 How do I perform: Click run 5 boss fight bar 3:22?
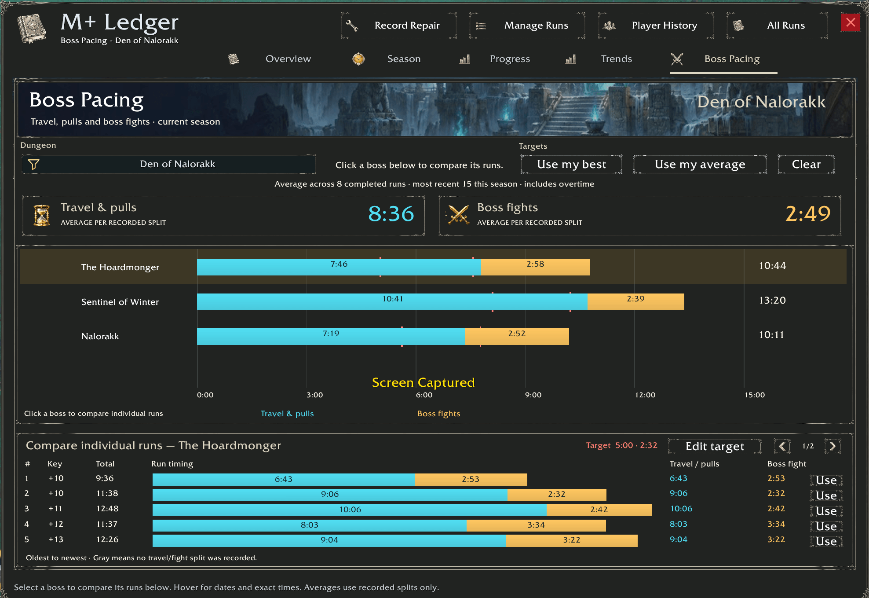point(572,540)
